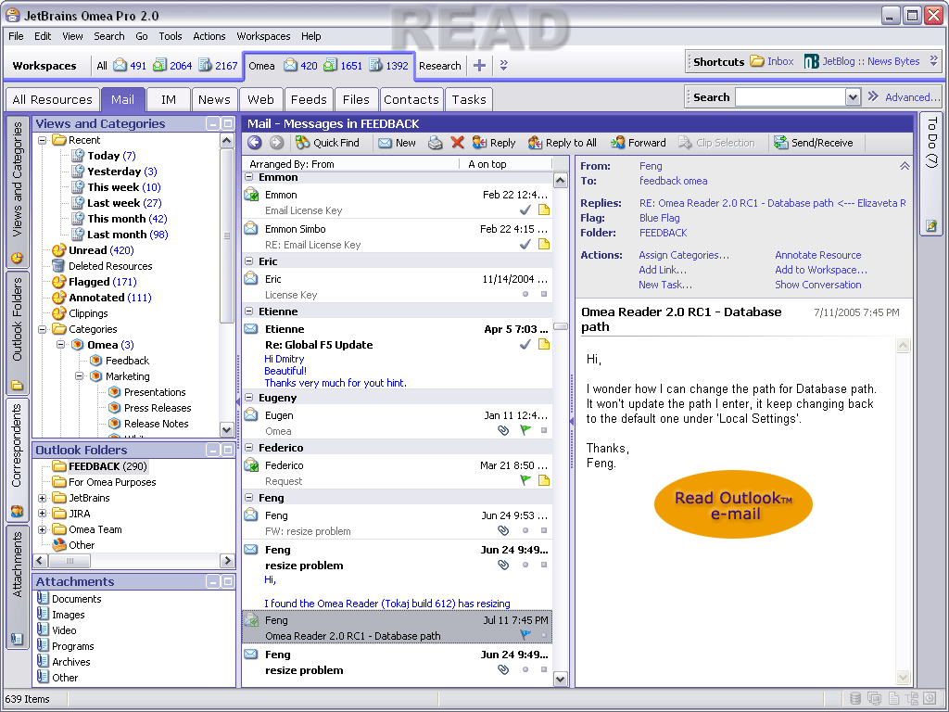
Task: Collapse the Marketing category node
Action: pyautogui.click(x=80, y=376)
